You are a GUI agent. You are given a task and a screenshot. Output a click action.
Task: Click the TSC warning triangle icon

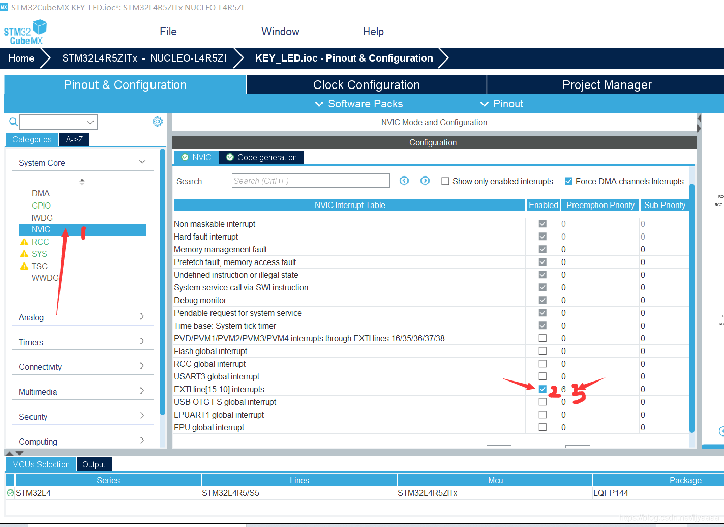24,266
